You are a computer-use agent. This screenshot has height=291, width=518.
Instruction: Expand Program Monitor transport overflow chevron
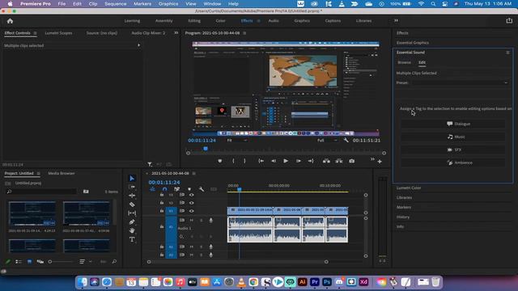[372, 159]
